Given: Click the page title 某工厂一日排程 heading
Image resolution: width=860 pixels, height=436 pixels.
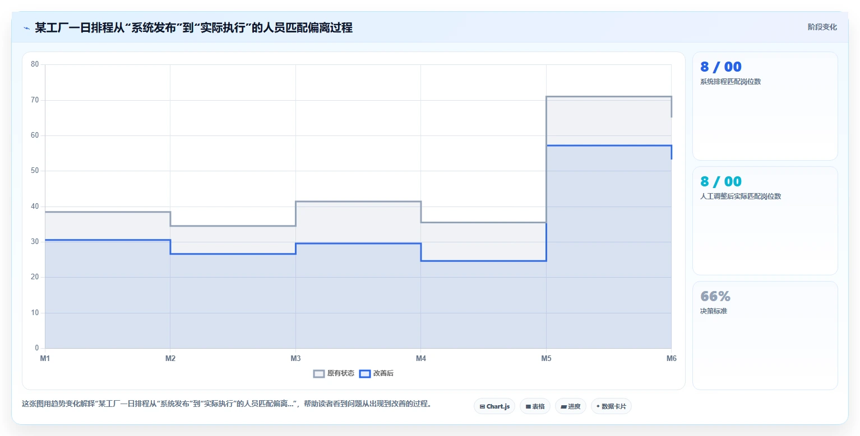Looking at the screenshot, I should (193, 28).
